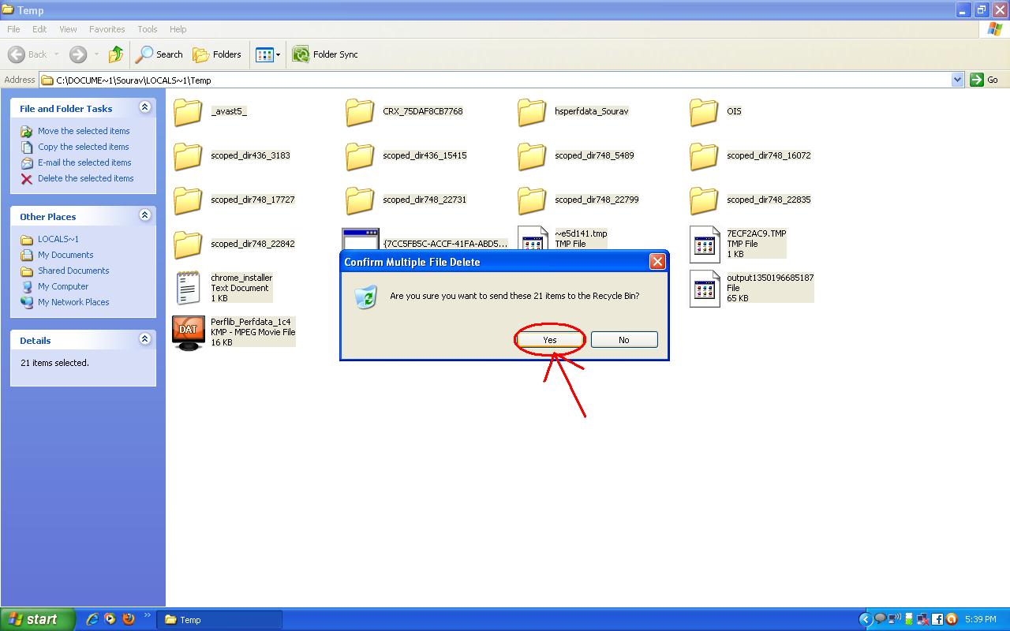Expand the Views toolbar dropdown arrow

(278, 54)
